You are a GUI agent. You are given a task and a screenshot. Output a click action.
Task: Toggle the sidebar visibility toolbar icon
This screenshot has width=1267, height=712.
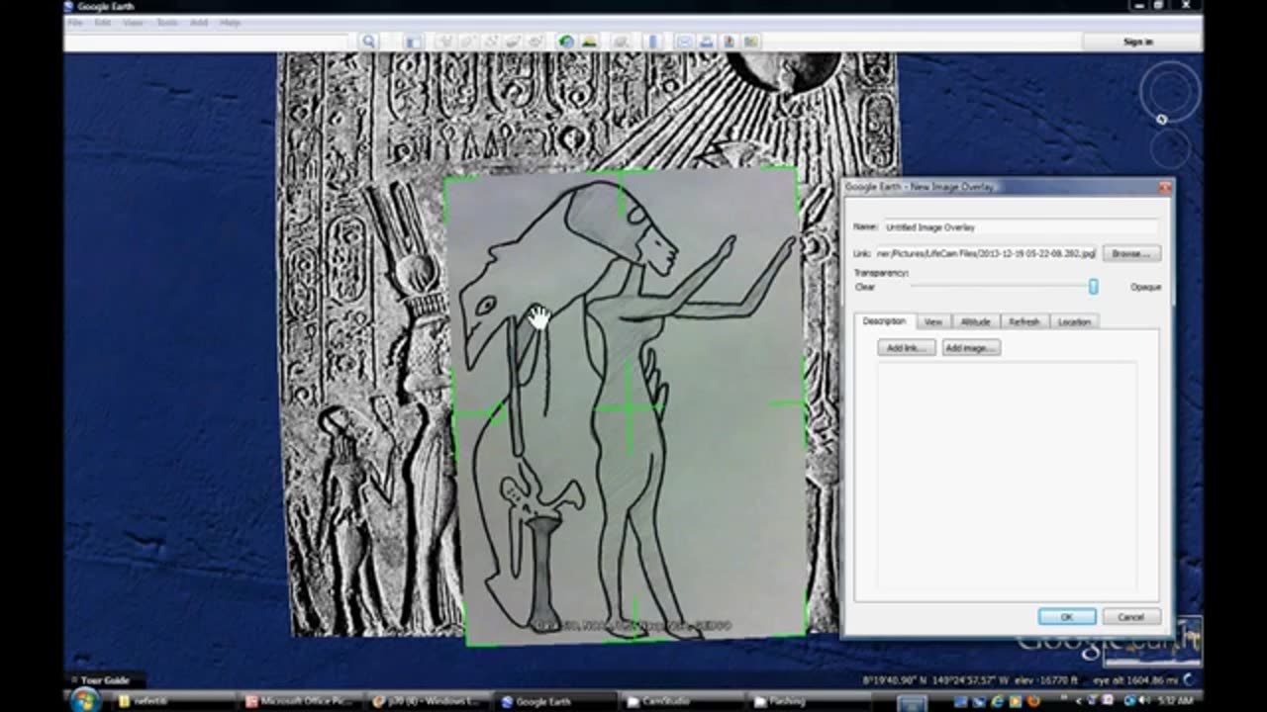413,42
